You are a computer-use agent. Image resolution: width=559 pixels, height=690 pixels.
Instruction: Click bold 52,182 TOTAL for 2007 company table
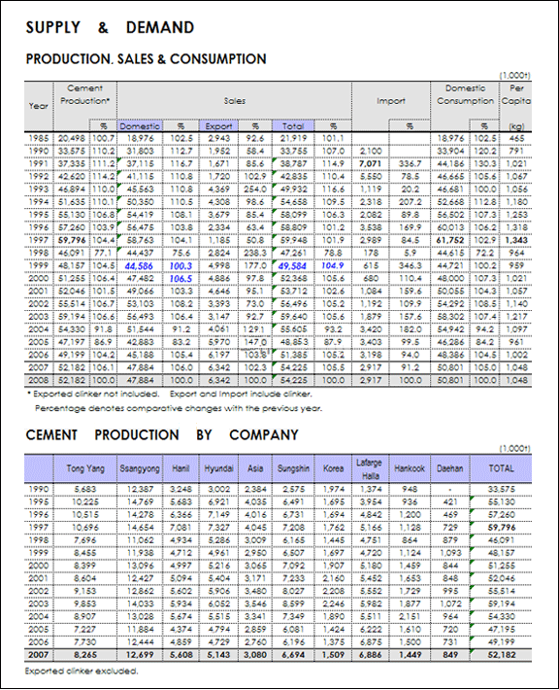coord(502,655)
